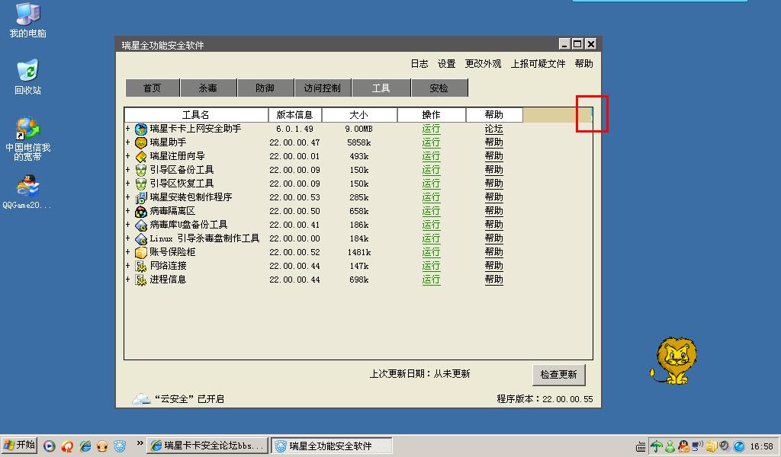Show hidden quick launch items chevron

[140, 443]
